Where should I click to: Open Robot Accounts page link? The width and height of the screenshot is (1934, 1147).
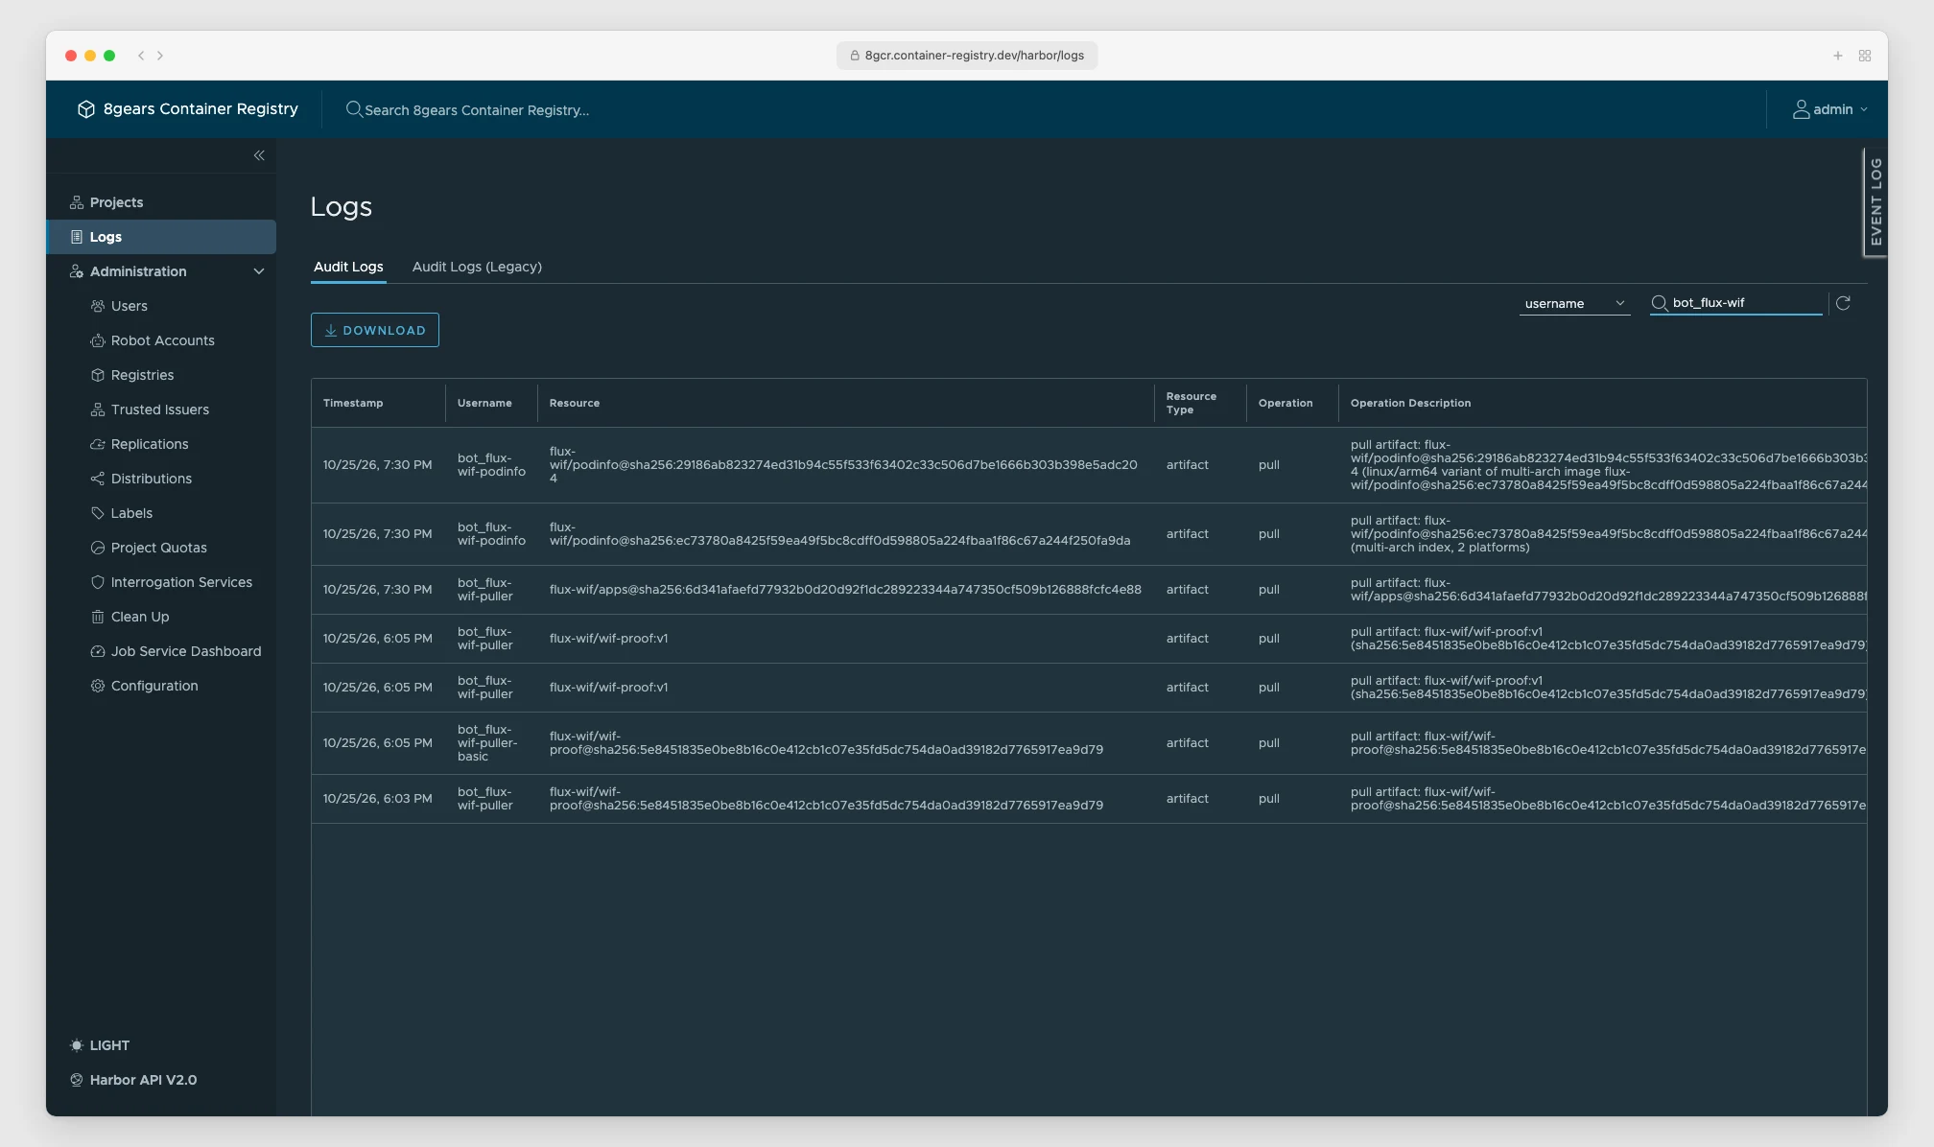point(163,340)
